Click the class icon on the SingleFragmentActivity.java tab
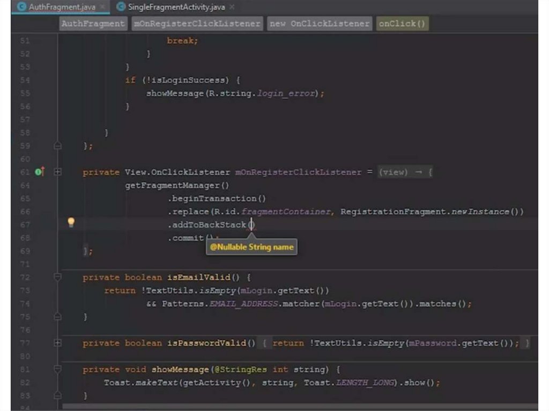 click(121, 7)
